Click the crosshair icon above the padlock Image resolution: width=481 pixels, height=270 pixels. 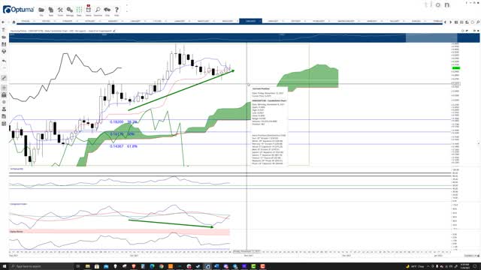pyautogui.click(x=4, y=88)
